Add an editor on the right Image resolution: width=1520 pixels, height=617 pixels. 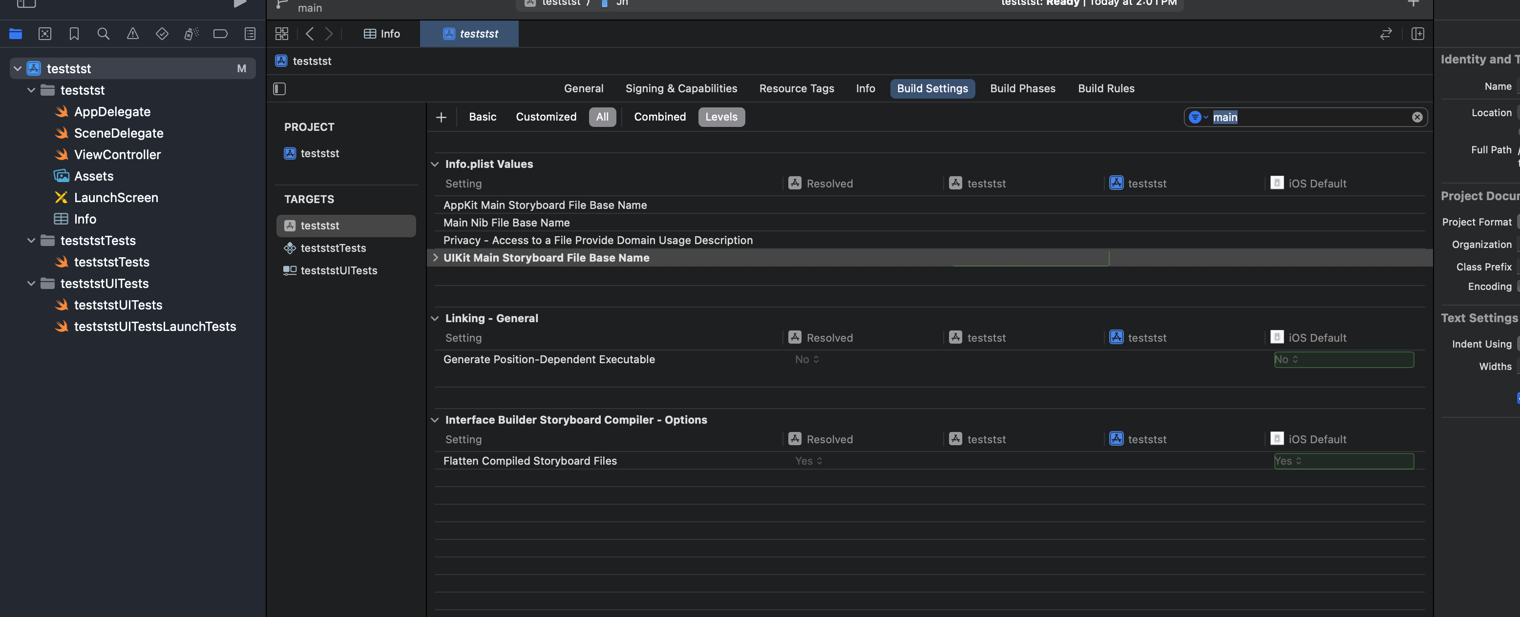1418,34
